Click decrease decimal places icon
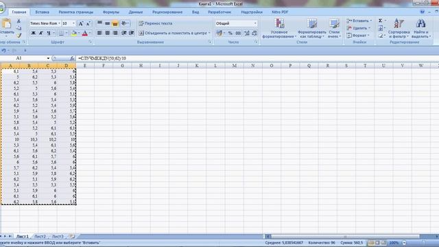Viewport: 439px width, 247px height. click(x=254, y=33)
